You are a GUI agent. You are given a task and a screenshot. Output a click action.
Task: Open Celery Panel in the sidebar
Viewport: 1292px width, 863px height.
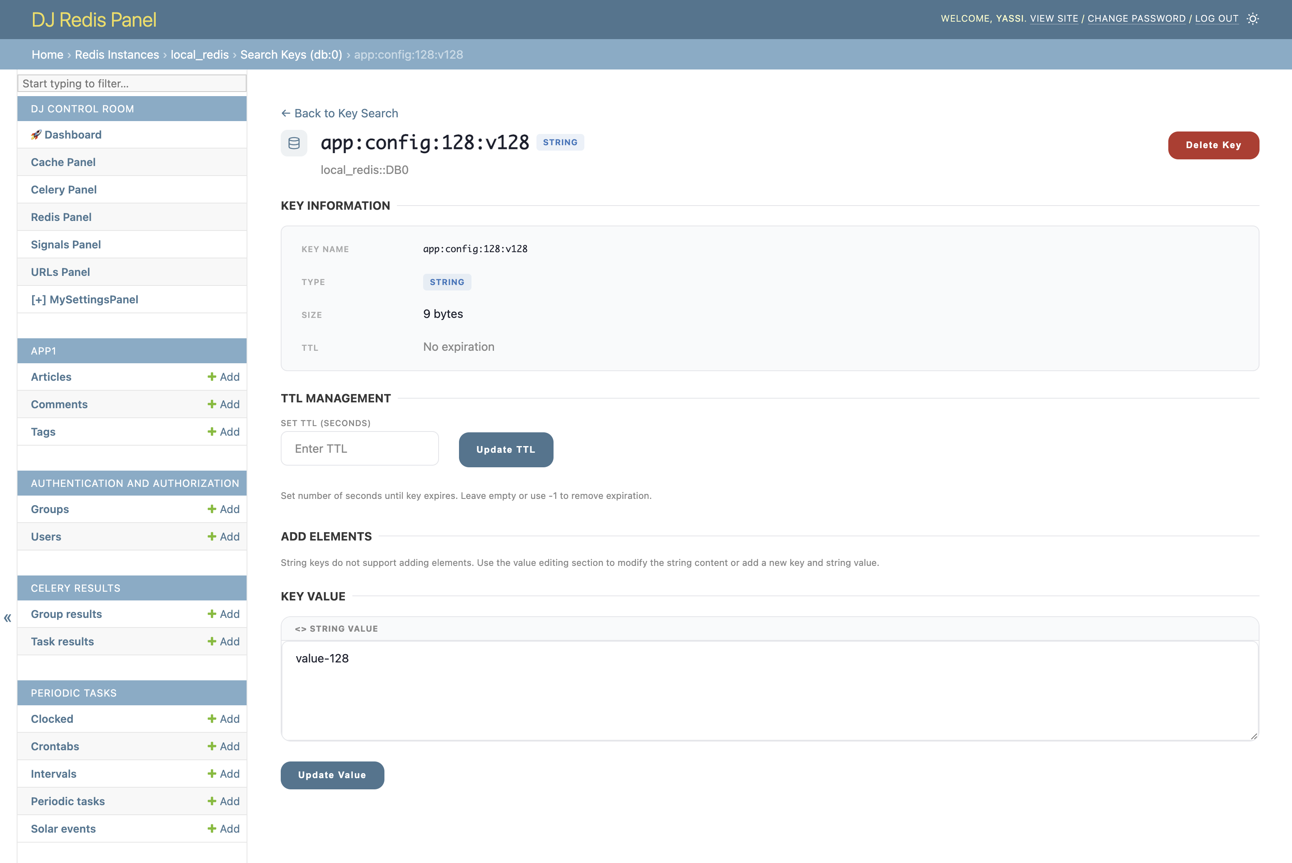tap(64, 190)
